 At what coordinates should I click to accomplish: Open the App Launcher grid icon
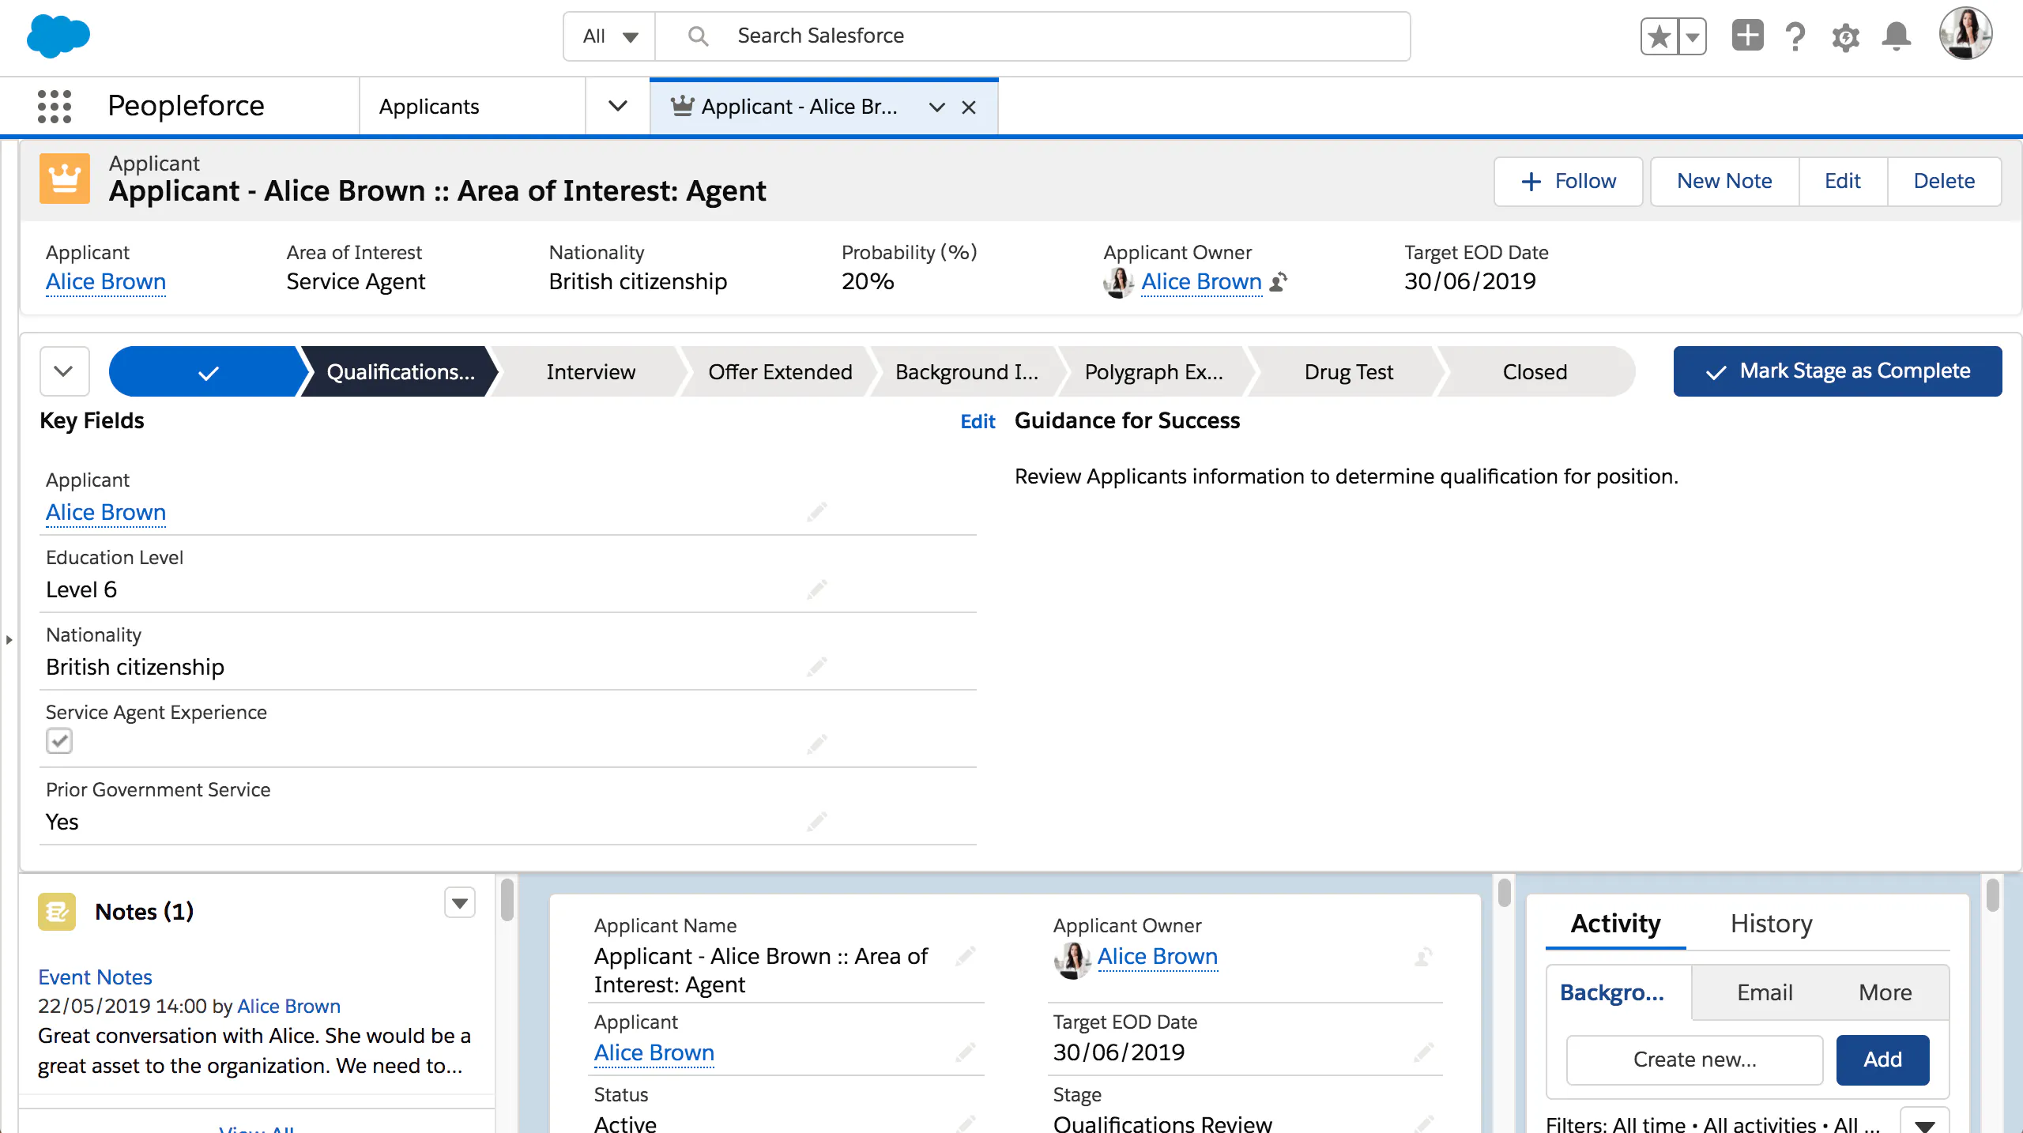(55, 106)
